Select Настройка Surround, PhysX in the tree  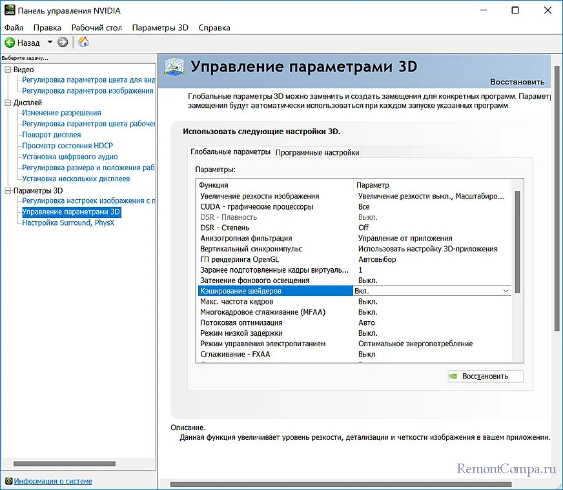click(x=68, y=223)
